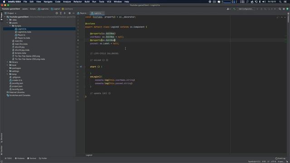The height and width of the screenshot is (163, 290).
Task: Switch to the LoginUI.ts editor tab
Action: pyautogui.click(x=97, y=13)
